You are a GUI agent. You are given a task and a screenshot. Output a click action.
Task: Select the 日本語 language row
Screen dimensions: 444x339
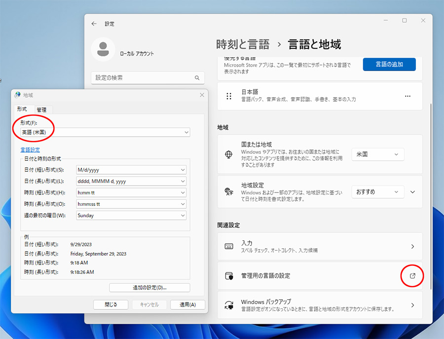[x=320, y=96]
